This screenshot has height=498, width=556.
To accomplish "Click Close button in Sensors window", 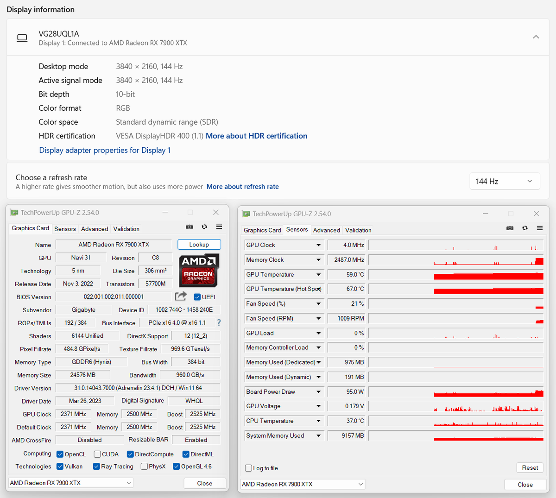I will 525,485.
